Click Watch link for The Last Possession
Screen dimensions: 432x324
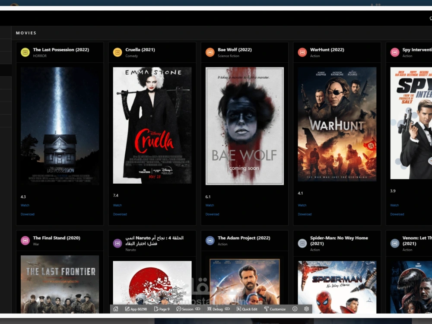click(x=25, y=205)
